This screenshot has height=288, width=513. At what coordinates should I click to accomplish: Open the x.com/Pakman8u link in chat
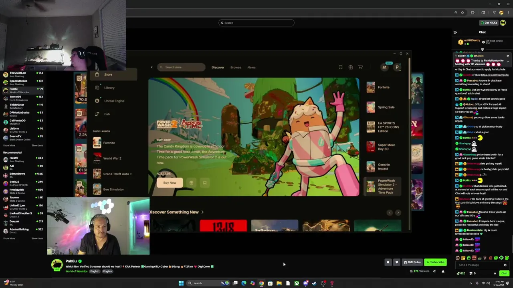495,75
